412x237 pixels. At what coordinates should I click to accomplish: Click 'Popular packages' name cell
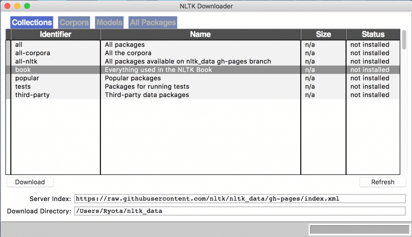pyautogui.click(x=133, y=78)
